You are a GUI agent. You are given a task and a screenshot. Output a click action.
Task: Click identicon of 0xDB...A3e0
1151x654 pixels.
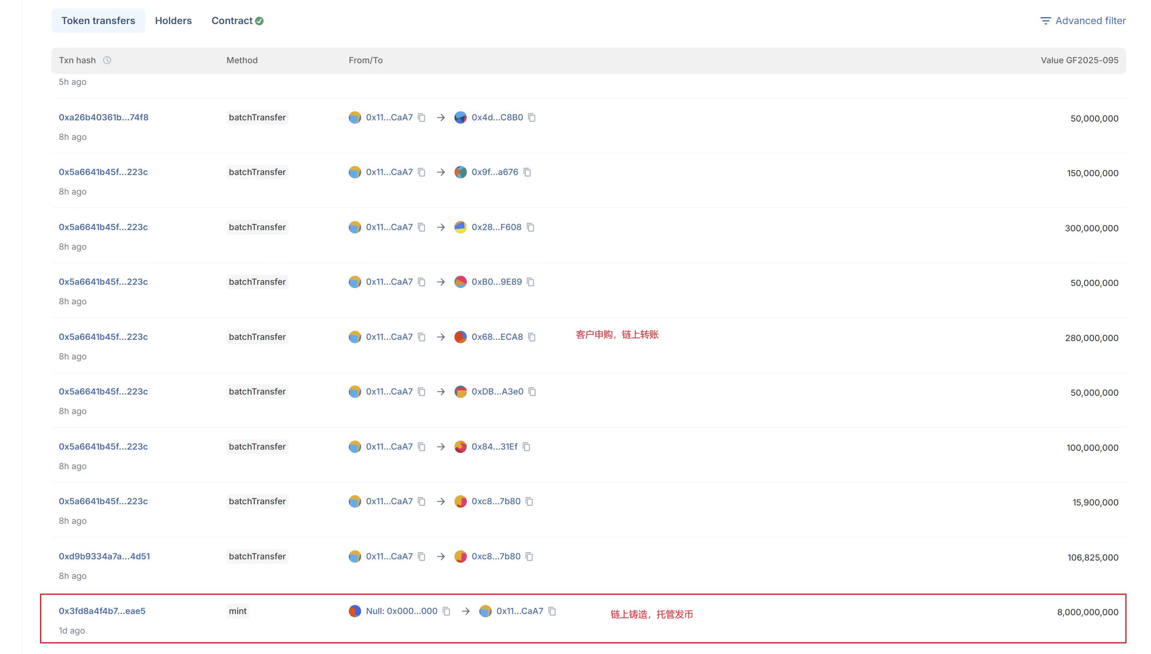click(460, 392)
